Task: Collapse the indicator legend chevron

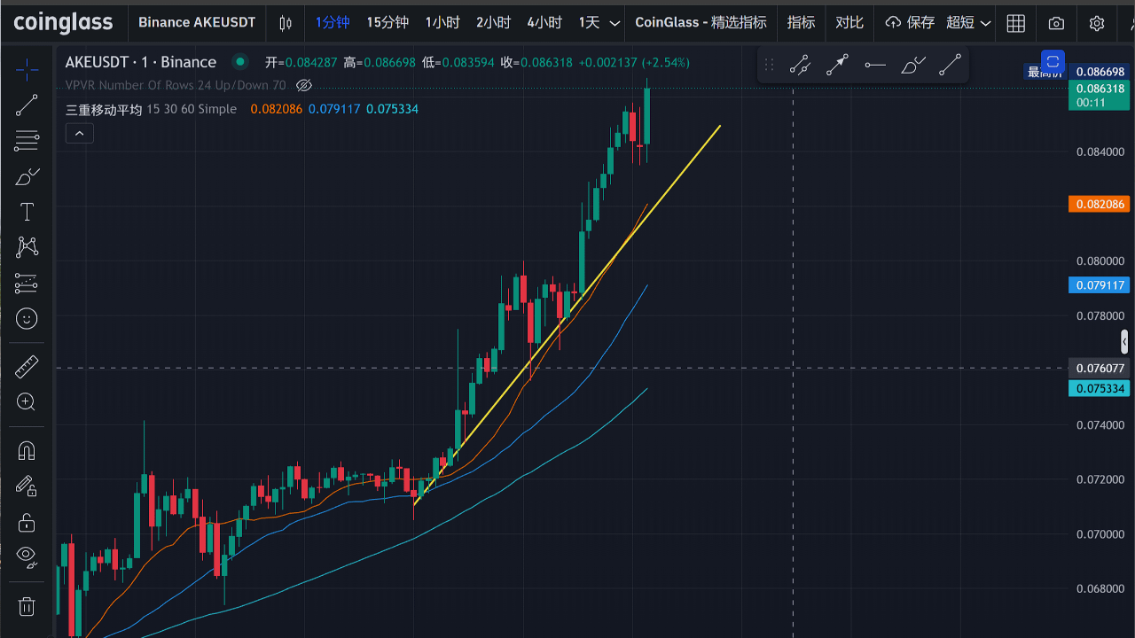Action: pyautogui.click(x=79, y=134)
